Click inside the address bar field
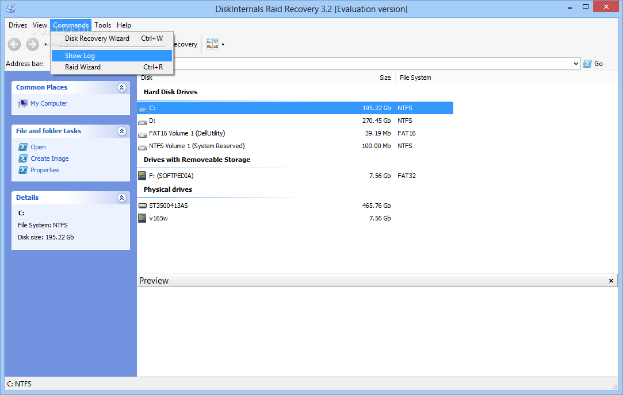 click(373, 64)
